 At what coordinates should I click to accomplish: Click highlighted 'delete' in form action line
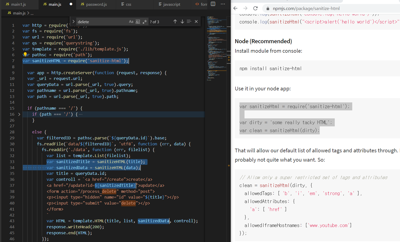pos(109,191)
